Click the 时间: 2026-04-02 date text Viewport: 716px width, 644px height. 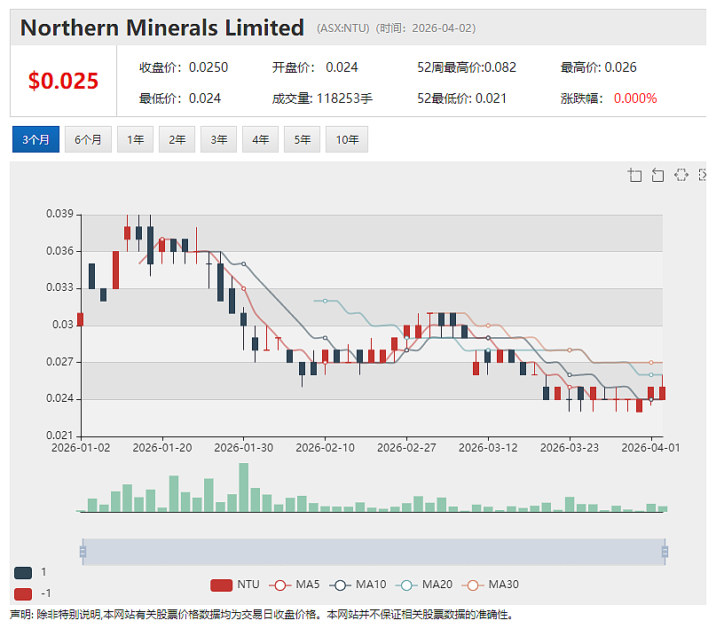[426, 28]
